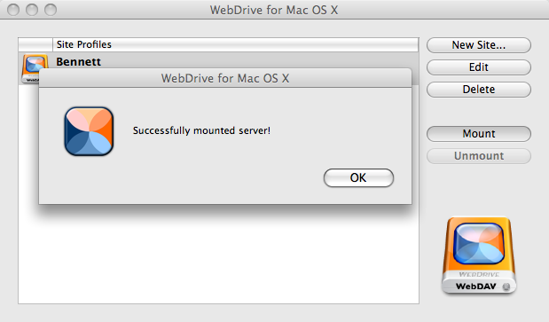The image size is (549, 322).
Task: Open the New Site... dialog
Action: pyautogui.click(x=479, y=45)
